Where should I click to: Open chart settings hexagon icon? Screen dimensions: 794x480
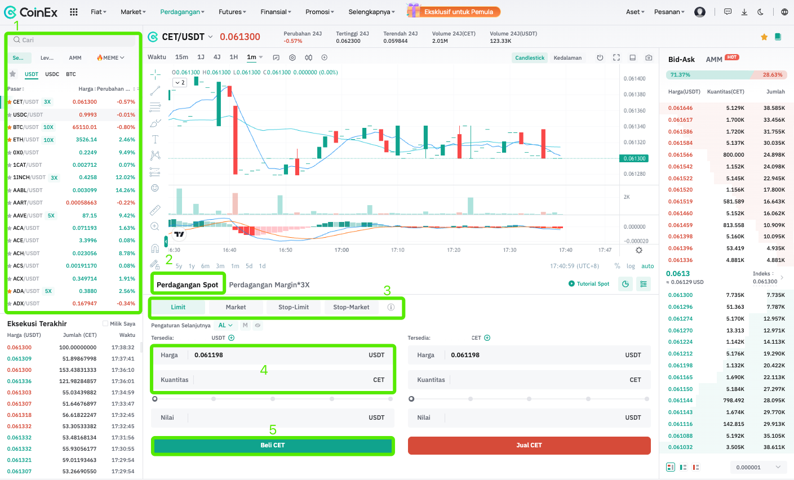pyautogui.click(x=292, y=57)
